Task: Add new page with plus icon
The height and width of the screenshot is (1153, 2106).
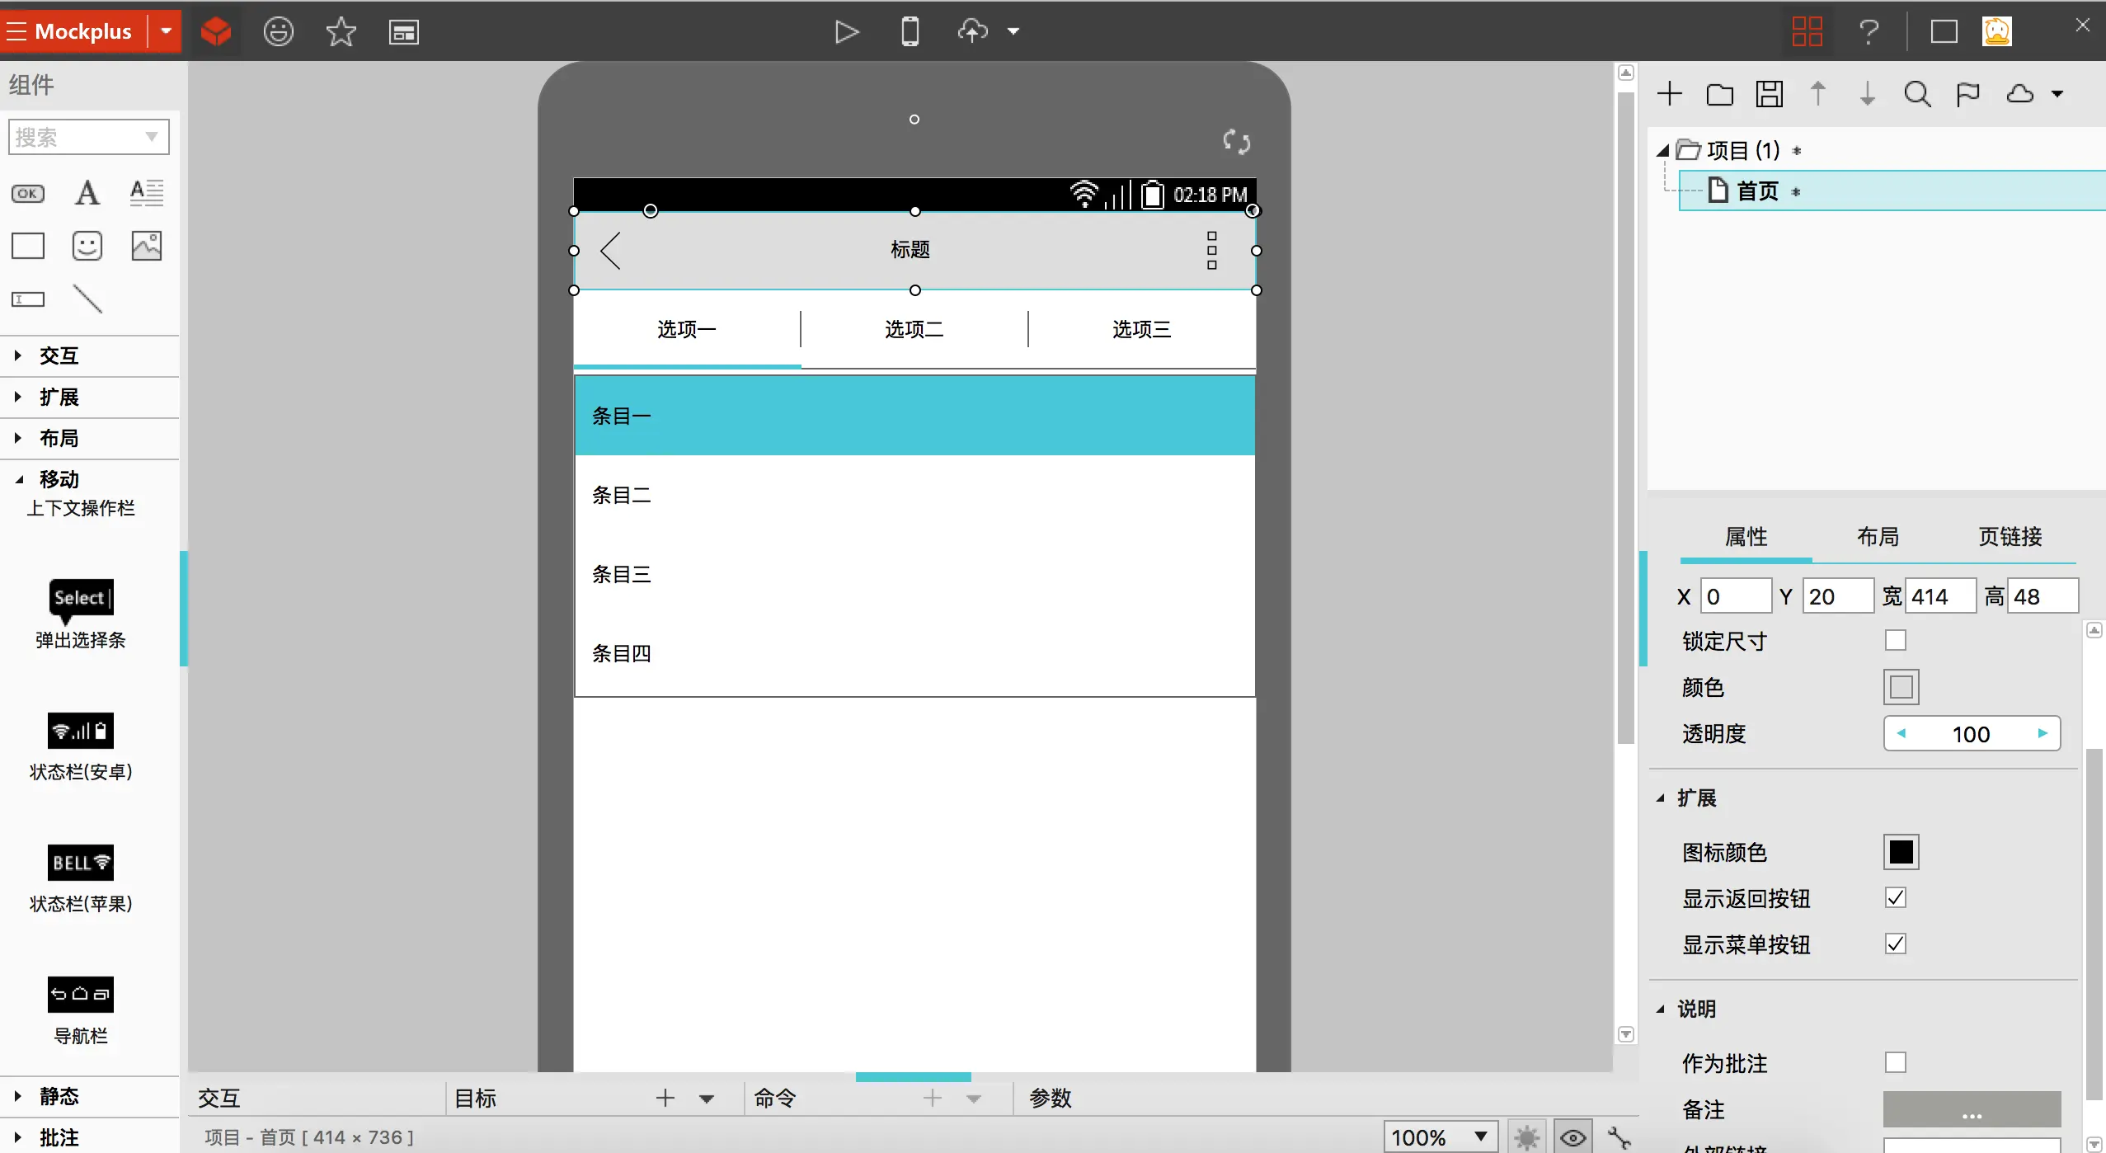Action: click(x=1669, y=94)
